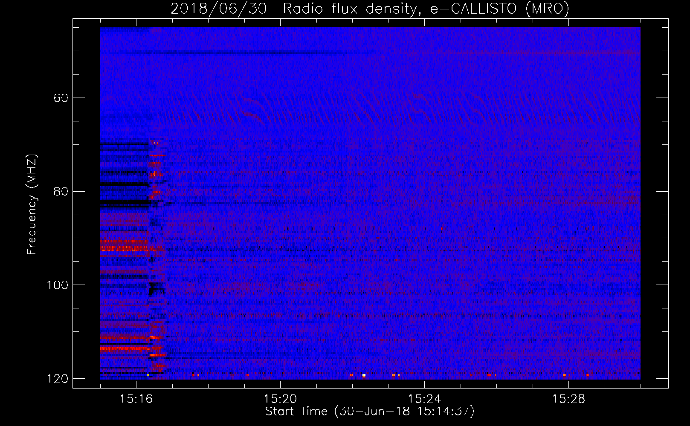Click the 'Start Time (30-Jun-18 15:14:37)' label
The width and height of the screenshot is (690, 426).
click(370, 412)
